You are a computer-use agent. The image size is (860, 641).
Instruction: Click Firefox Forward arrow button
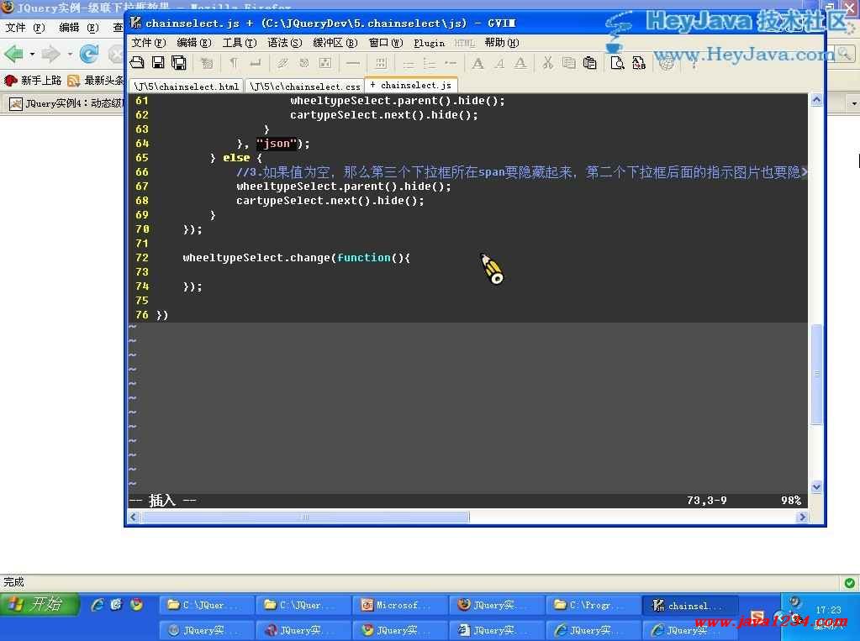point(50,54)
